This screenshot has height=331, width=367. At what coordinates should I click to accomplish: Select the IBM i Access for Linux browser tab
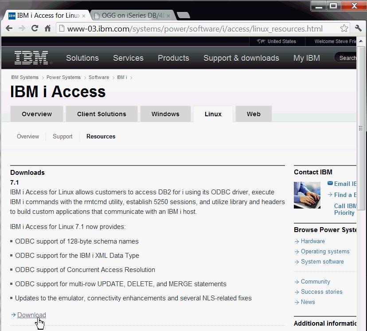click(x=48, y=16)
